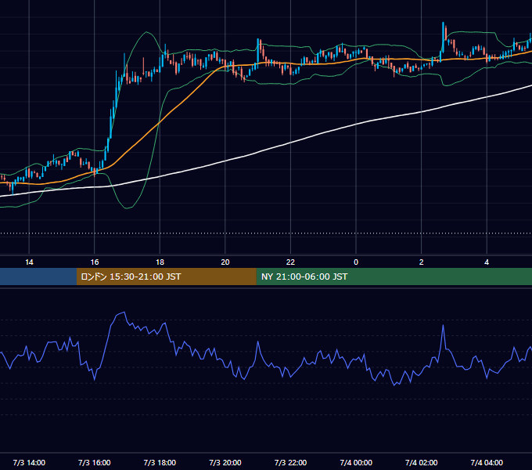Click the London 15:30-21:00 JST session bar
This screenshot has width=532, height=470.
click(166, 277)
